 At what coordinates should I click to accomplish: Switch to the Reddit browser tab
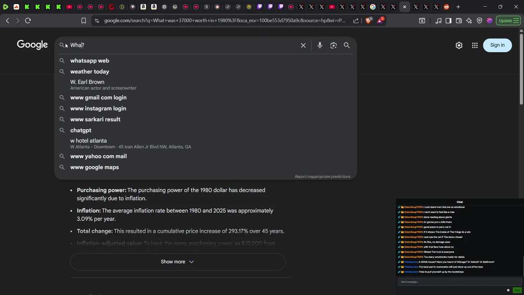(x=446, y=7)
